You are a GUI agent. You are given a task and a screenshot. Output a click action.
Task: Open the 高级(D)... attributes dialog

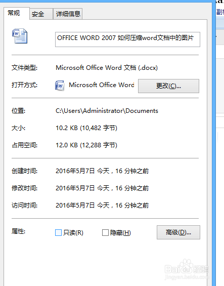coord(178,232)
